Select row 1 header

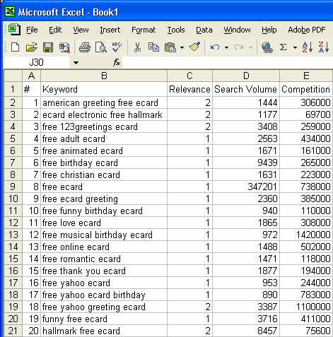point(13,89)
